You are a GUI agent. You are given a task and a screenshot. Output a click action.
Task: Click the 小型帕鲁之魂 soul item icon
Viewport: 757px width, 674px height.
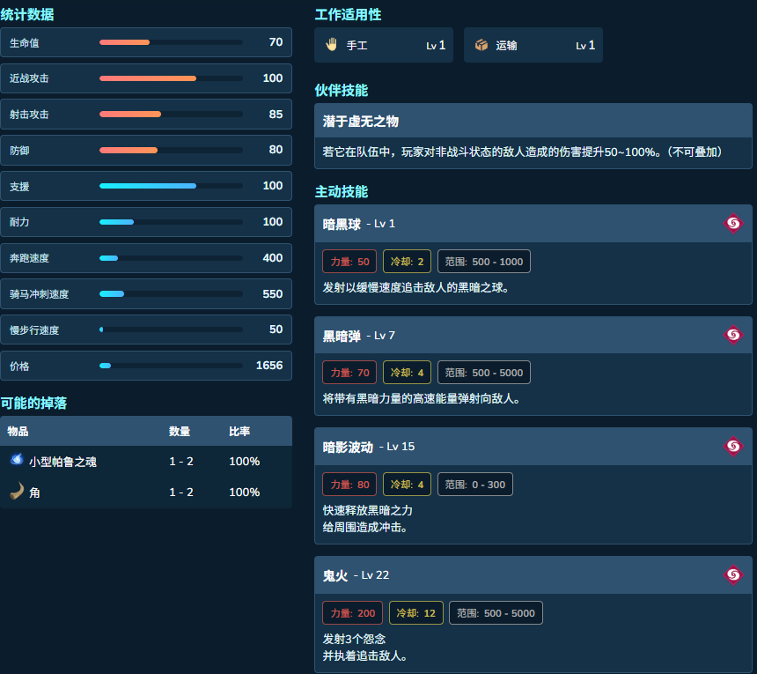click(17, 460)
